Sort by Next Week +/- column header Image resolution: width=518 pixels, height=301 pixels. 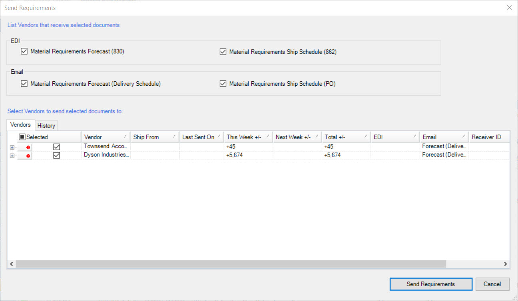tap(297, 137)
